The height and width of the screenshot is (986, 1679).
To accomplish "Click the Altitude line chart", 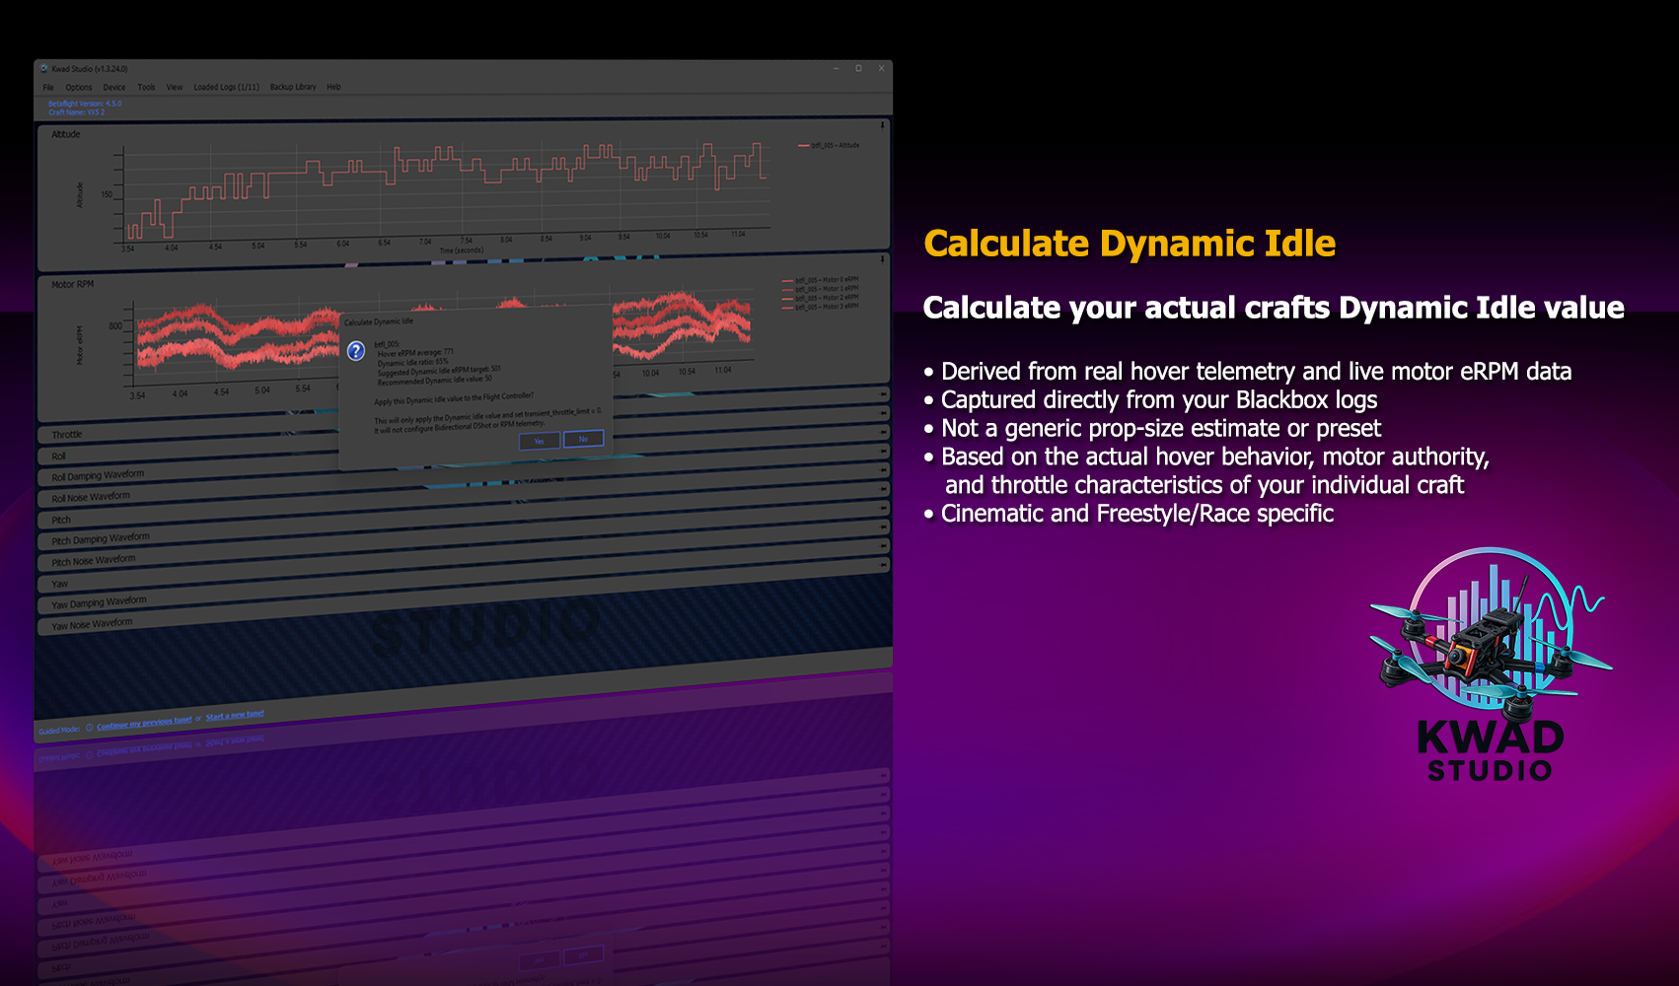I will tap(445, 191).
